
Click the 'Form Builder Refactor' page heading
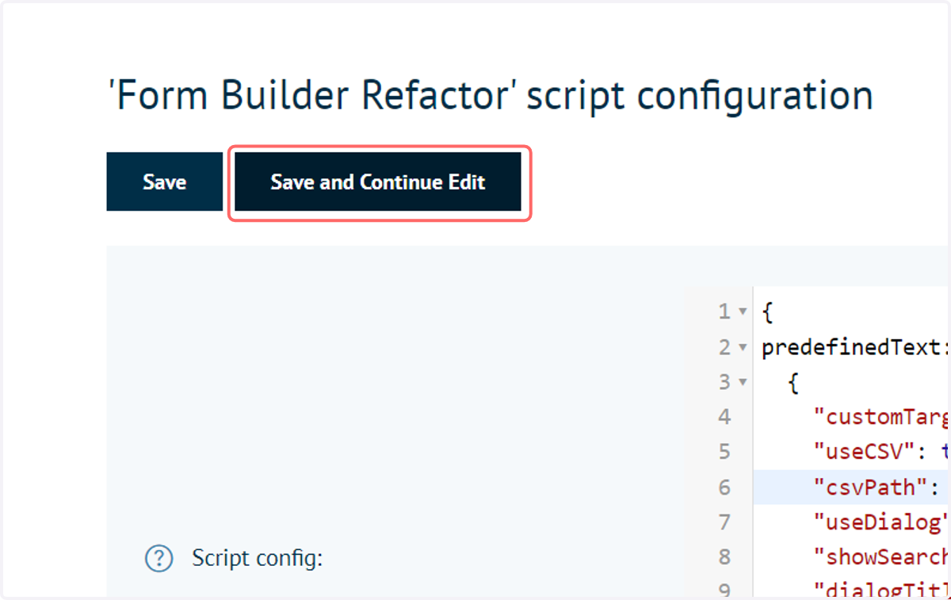click(491, 96)
